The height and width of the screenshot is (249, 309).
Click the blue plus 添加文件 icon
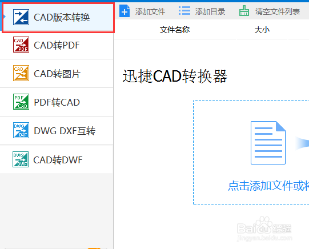[x=125, y=11]
